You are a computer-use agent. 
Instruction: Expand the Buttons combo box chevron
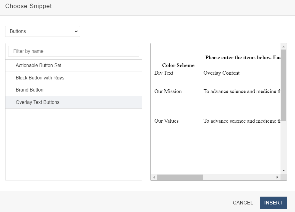click(x=76, y=31)
